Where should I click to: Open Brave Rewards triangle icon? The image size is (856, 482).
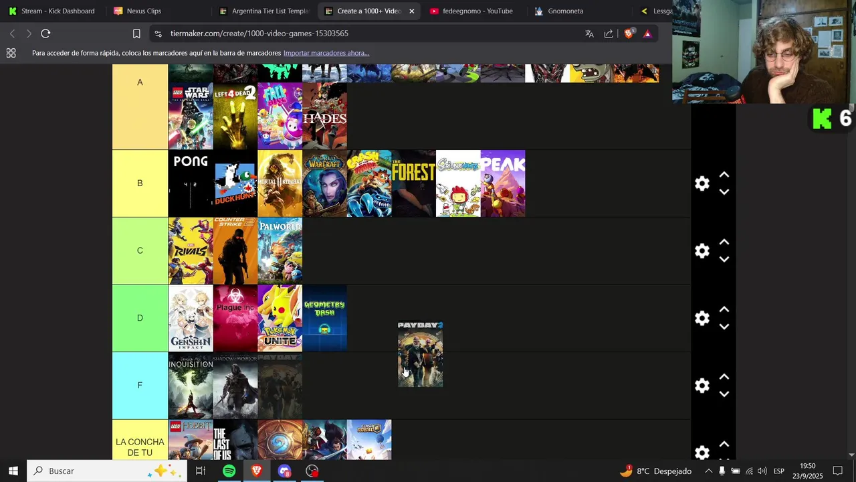click(647, 33)
